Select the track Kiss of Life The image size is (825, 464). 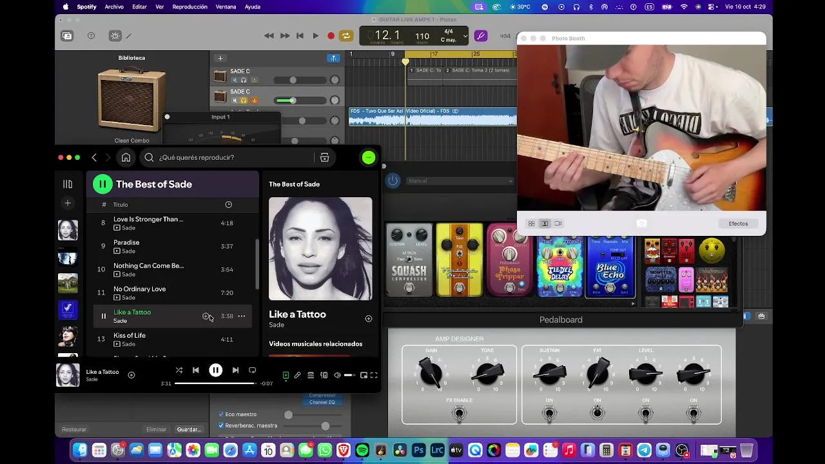coord(173,339)
